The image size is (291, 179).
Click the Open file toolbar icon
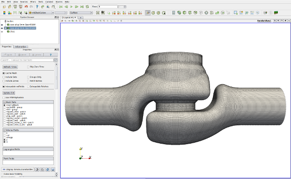click(4, 7)
